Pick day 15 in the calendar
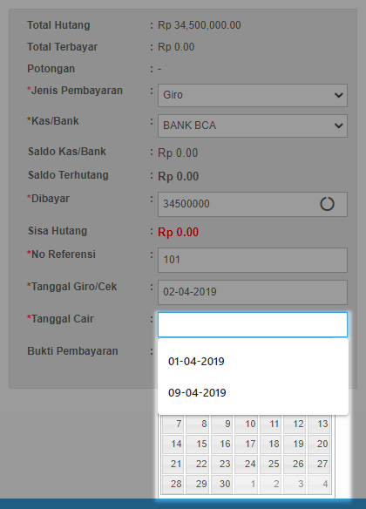This screenshot has width=366, height=509. point(197,444)
